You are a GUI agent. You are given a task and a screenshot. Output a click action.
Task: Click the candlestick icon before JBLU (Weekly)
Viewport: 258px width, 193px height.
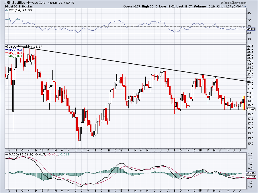(7, 46)
